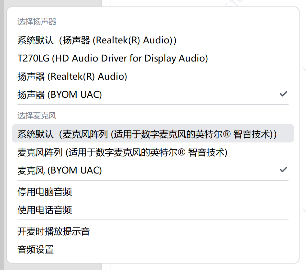Click the dark scrollbar strip at far left
306x270 pixels.
2,129
